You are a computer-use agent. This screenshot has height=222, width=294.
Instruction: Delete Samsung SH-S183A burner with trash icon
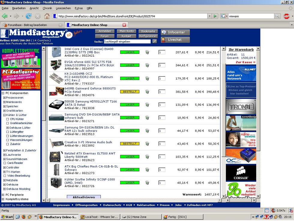pos(147,131)
